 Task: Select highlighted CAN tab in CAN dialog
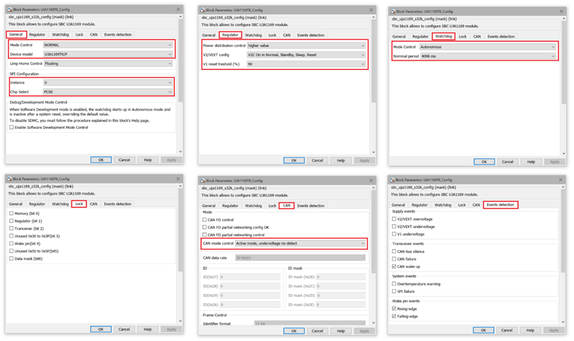tap(287, 206)
